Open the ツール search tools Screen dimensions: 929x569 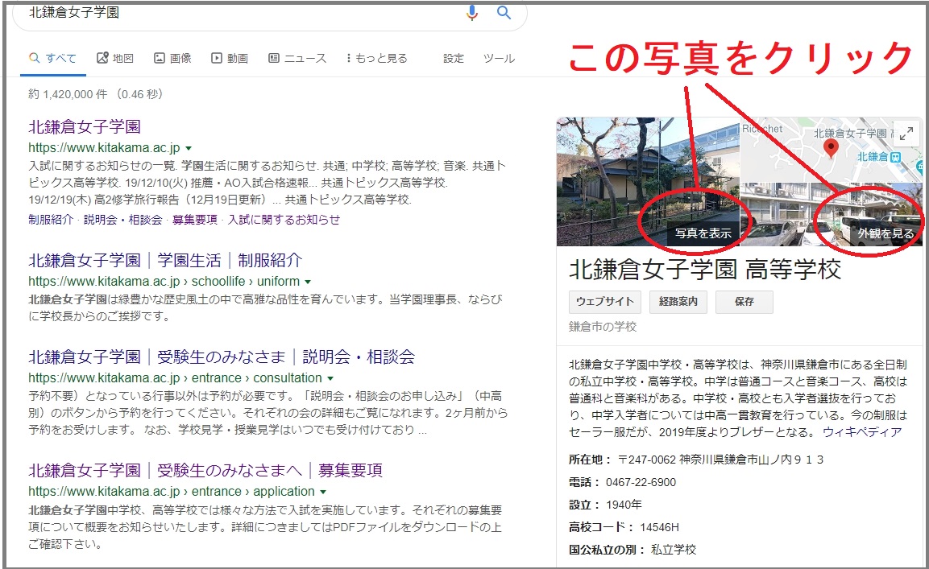pos(499,58)
